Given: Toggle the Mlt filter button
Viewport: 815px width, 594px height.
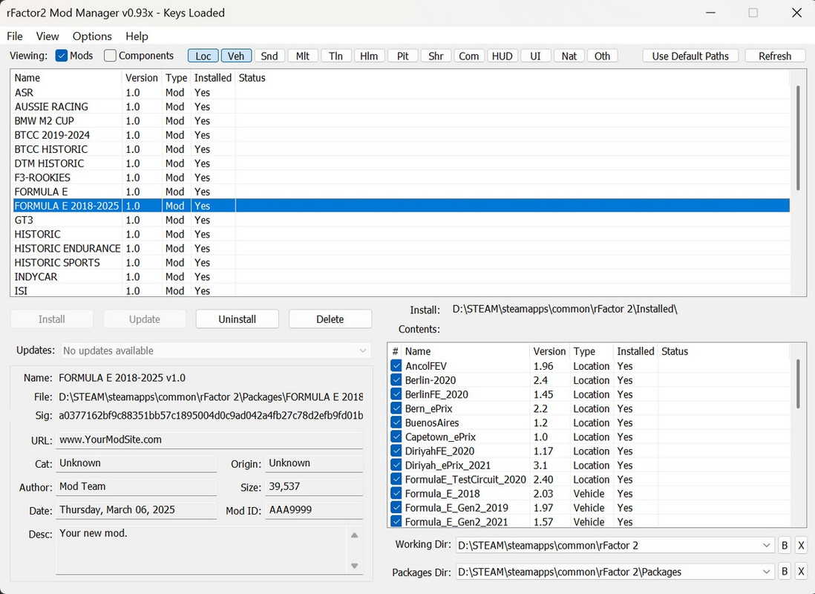Looking at the screenshot, I should pos(303,56).
